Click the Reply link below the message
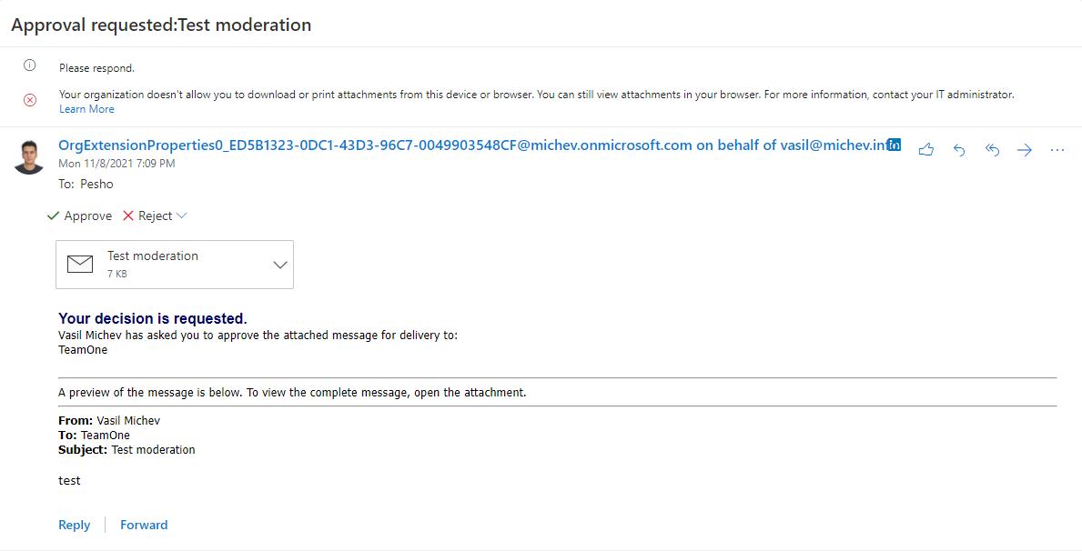The height and width of the screenshot is (551, 1082). click(74, 525)
